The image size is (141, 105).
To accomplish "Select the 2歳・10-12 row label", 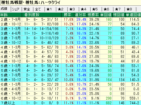I will pyautogui.click(x=11, y=24).
